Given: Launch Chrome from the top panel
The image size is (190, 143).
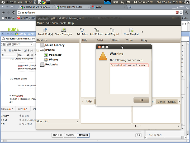Looking at the screenshot, I should tap(44, 2).
